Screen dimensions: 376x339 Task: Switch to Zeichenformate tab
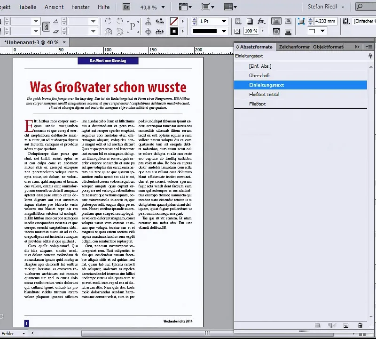pyautogui.click(x=293, y=47)
